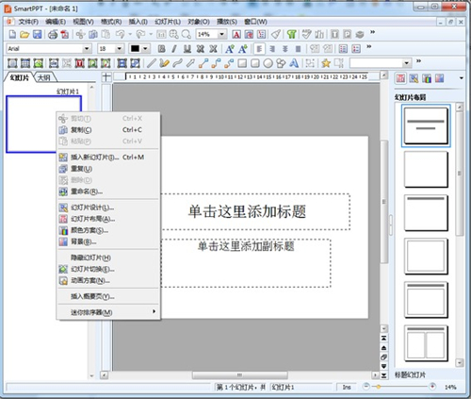Select the Rectangle drawing tool

(x=242, y=63)
